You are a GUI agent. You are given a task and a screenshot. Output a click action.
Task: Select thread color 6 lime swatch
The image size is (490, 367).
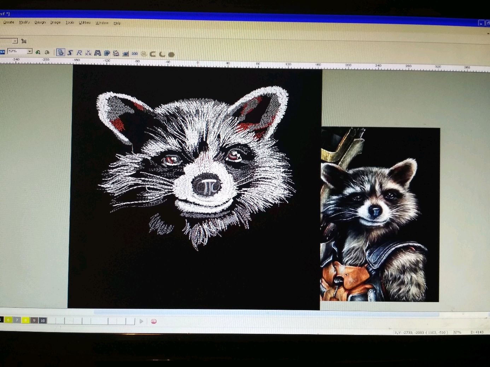pyautogui.click(x=8, y=320)
